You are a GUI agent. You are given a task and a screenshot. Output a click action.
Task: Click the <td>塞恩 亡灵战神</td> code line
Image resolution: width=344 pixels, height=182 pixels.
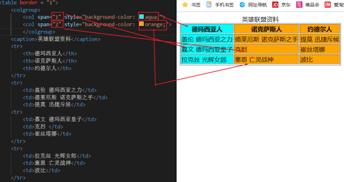pyautogui.click(x=54, y=163)
